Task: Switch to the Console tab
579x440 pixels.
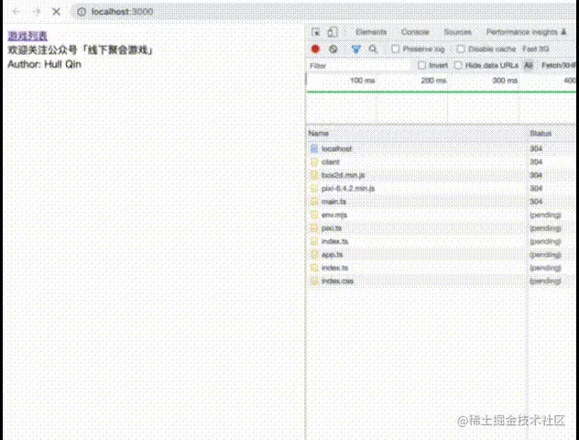Action: pyautogui.click(x=415, y=32)
